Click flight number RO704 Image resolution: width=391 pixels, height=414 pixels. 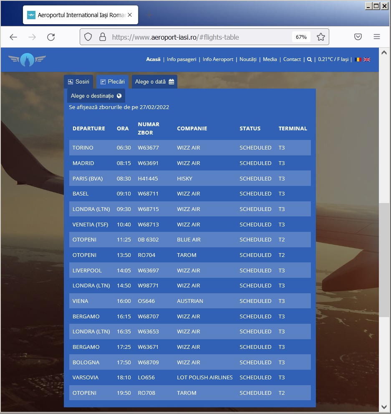click(x=146, y=255)
